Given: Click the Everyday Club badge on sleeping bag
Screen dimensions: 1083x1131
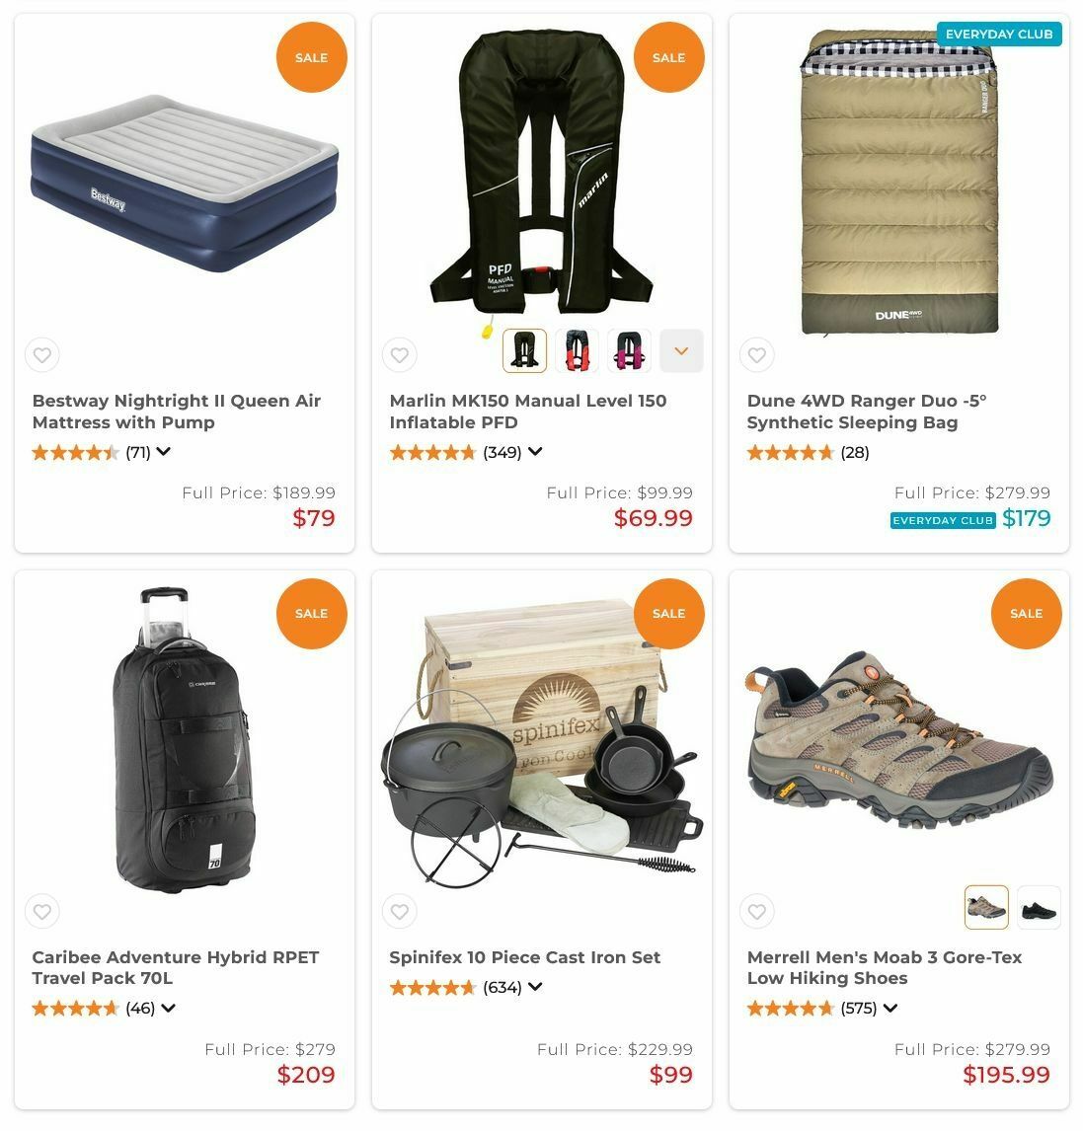Looking at the screenshot, I should [998, 34].
